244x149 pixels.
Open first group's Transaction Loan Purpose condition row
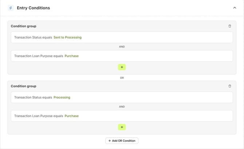click(122, 56)
